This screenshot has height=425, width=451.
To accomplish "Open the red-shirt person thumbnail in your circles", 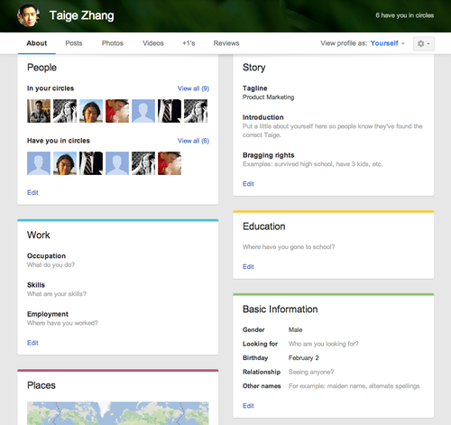I will point(117,111).
